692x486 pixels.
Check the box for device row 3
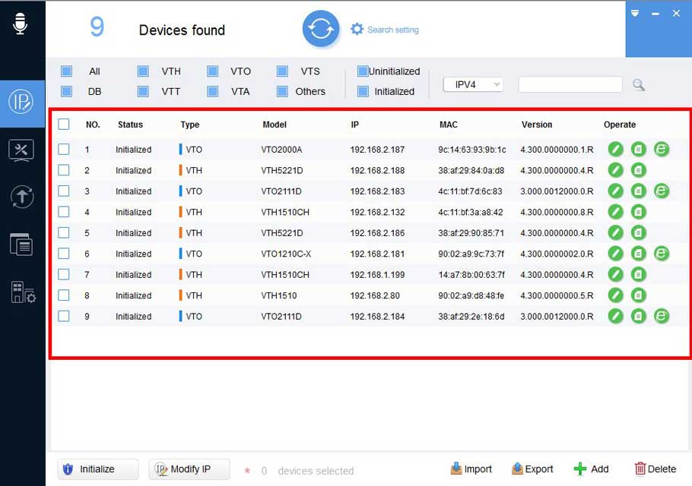(x=64, y=191)
